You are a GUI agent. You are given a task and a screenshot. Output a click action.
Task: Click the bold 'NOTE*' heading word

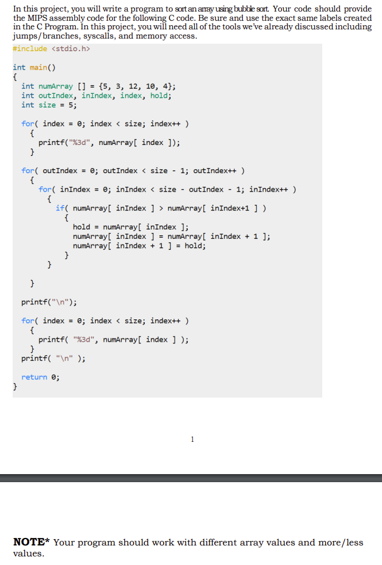tap(31, 542)
